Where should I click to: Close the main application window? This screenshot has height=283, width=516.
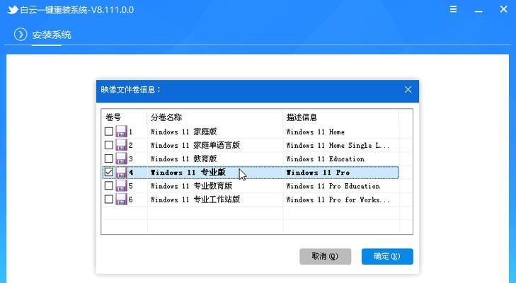tap(503, 9)
